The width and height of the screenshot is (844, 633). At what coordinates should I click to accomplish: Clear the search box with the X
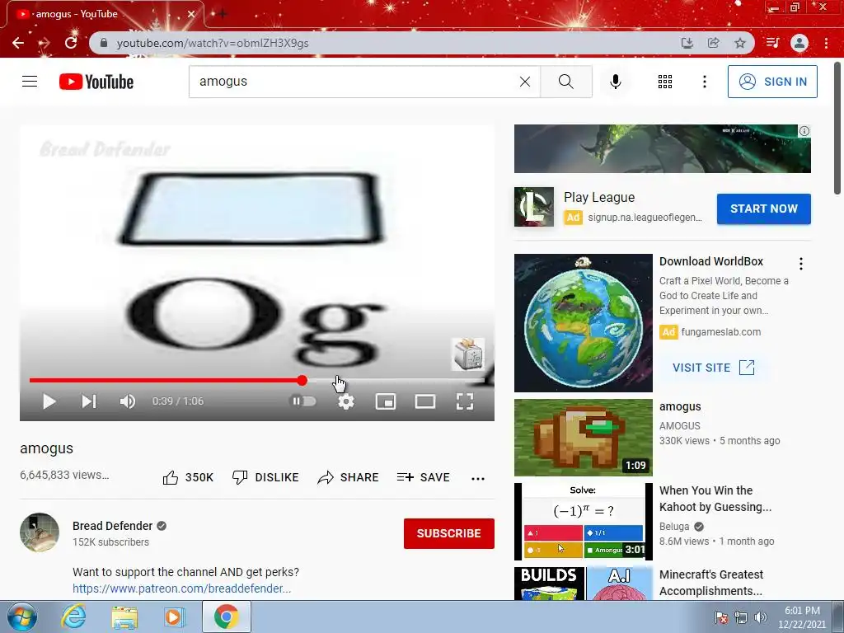tap(525, 82)
